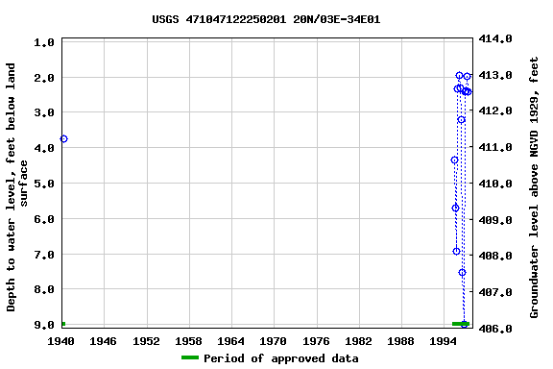This screenshot has width=553, height=369.
Task: Click the '1994' year label
Action: point(443,341)
